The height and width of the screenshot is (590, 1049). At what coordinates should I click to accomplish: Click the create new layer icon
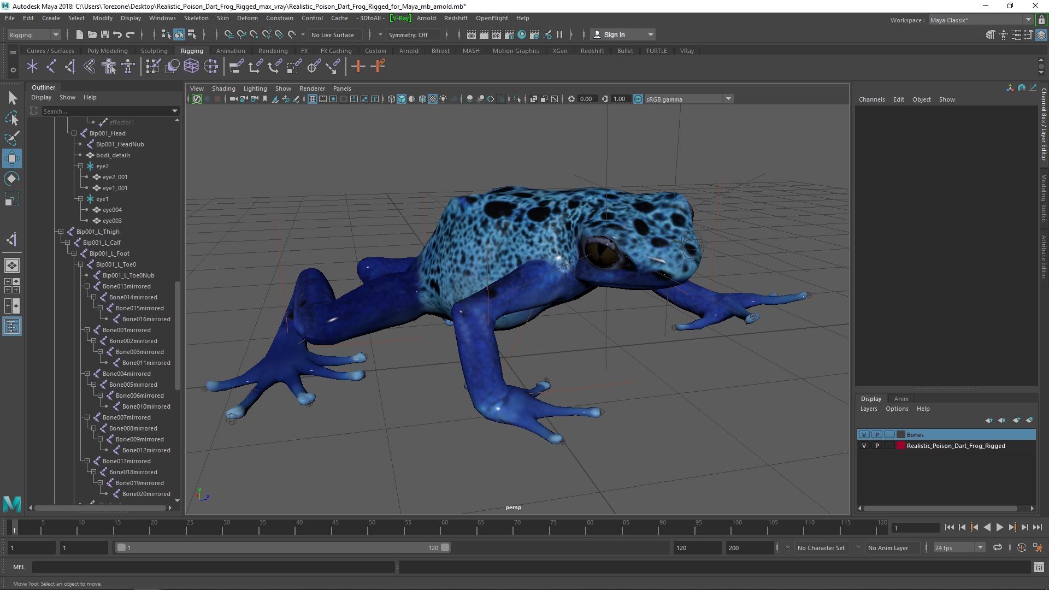1016,420
